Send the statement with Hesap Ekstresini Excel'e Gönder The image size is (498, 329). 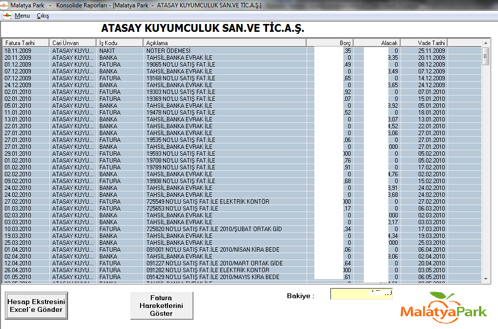[x=36, y=305]
